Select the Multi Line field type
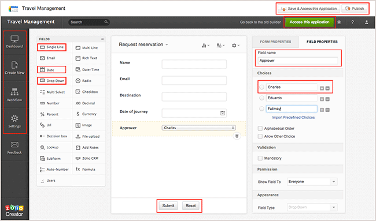This screenshot has width=376, height=221. pyautogui.click(x=87, y=47)
